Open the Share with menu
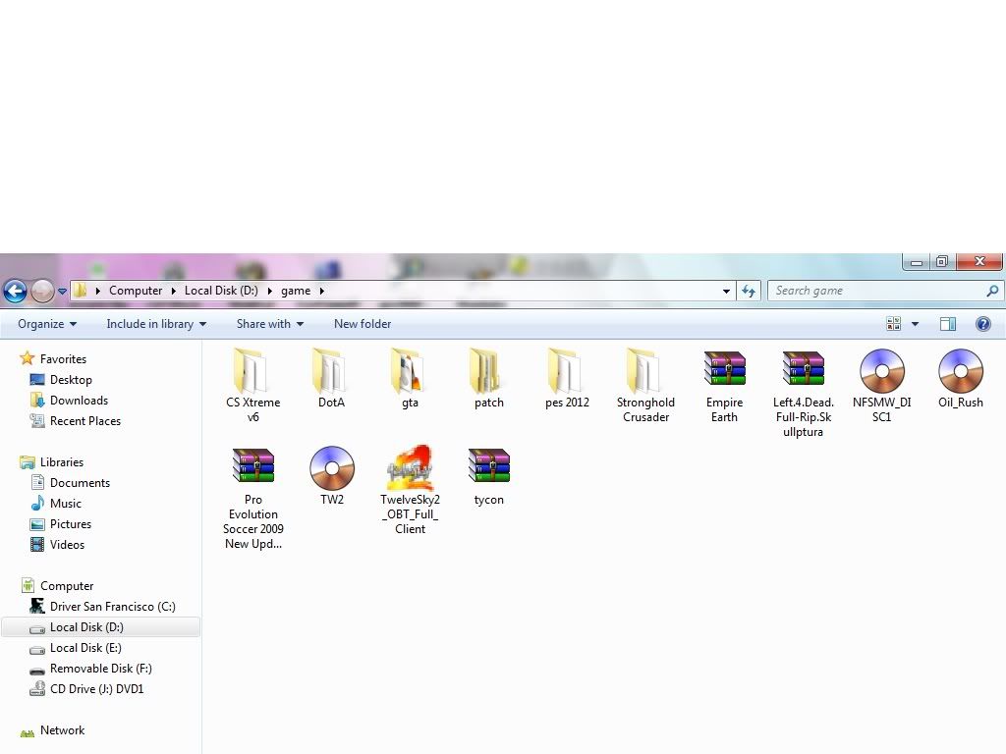The width and height of the screenshot is (1006, 754). pyautogui.click(x=269, y=324)
